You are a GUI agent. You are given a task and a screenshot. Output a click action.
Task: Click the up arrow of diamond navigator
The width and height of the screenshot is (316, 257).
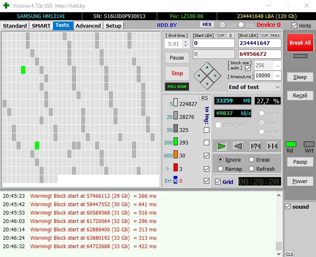pos(207,68)
